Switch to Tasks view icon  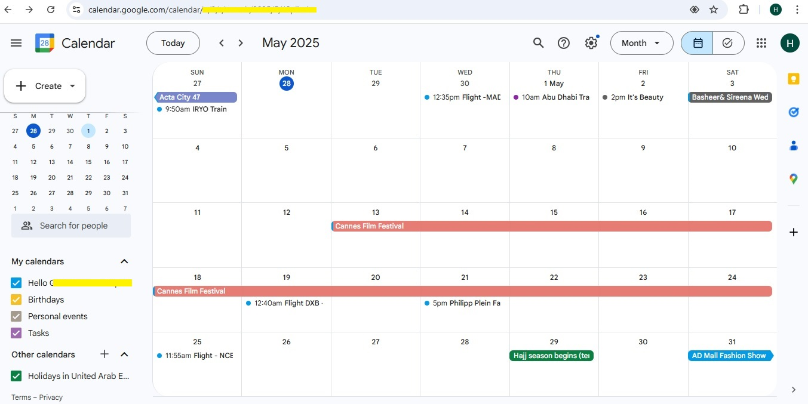pyautogui.click(x=728, y=43)
